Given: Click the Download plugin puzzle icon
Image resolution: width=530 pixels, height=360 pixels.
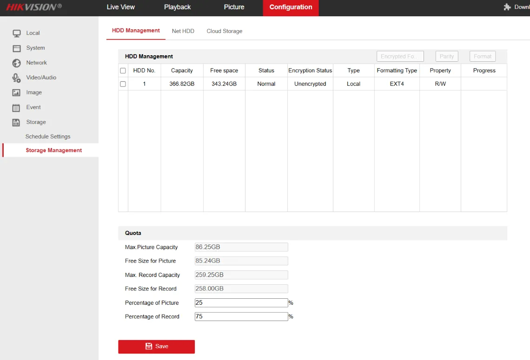Looking at the screenshot, I should [507, 7].
